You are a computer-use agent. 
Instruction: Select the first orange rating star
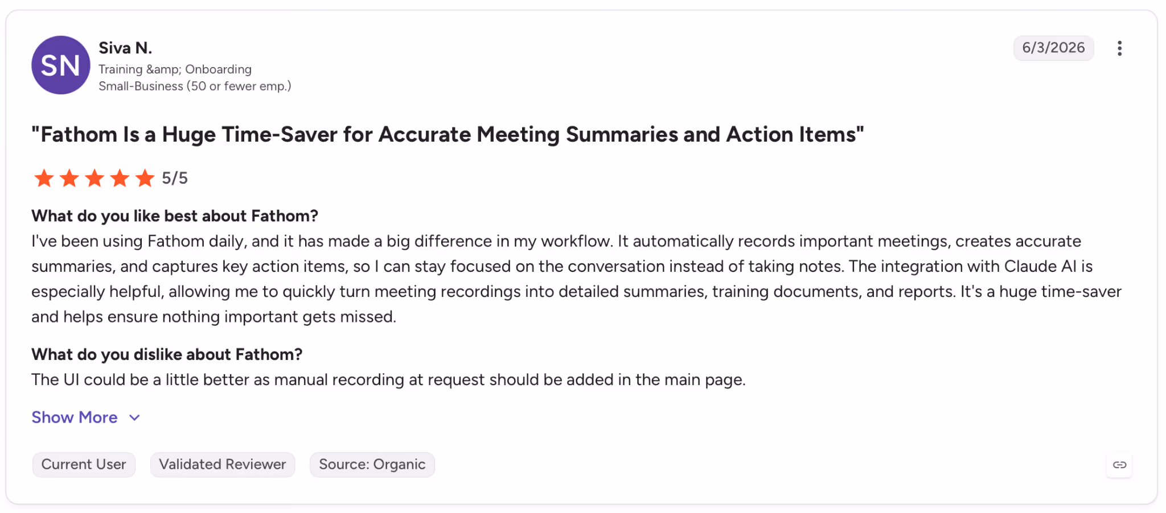click(x=44, y=178)
